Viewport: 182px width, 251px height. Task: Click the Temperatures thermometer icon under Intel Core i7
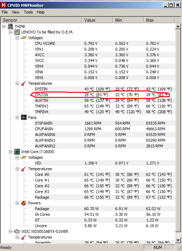pyautogui.click(x=24, y=169)
